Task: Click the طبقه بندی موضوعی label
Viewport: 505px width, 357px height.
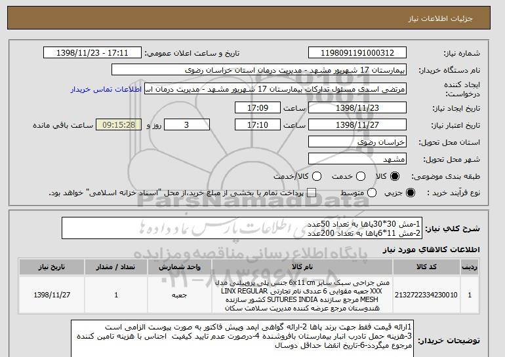Action: coord(446,176)
